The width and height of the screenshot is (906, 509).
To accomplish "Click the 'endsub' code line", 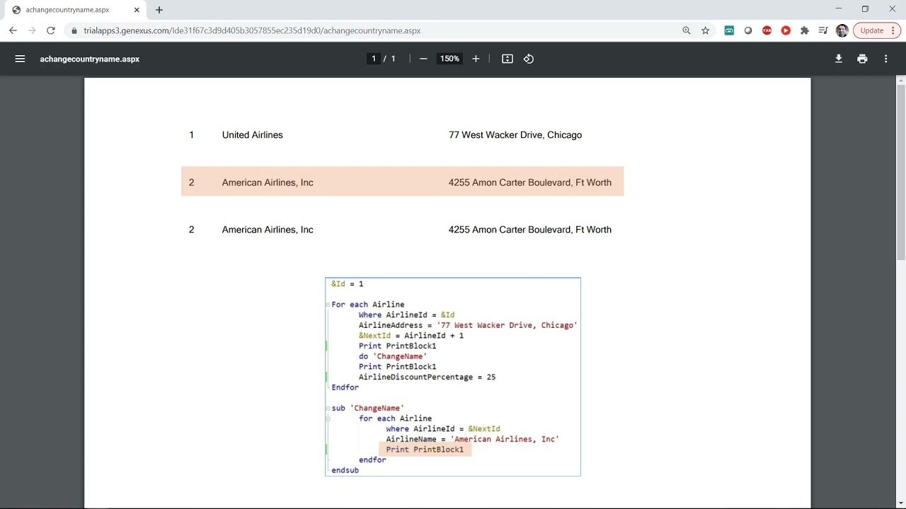I will [x=345, y=470].
